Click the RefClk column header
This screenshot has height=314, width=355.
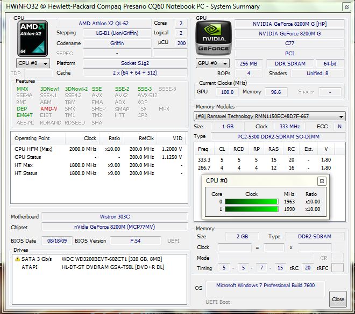pos(140,138)
